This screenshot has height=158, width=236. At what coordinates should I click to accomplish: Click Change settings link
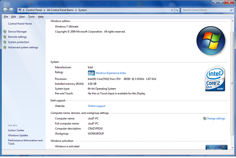(x=216, y=119)
